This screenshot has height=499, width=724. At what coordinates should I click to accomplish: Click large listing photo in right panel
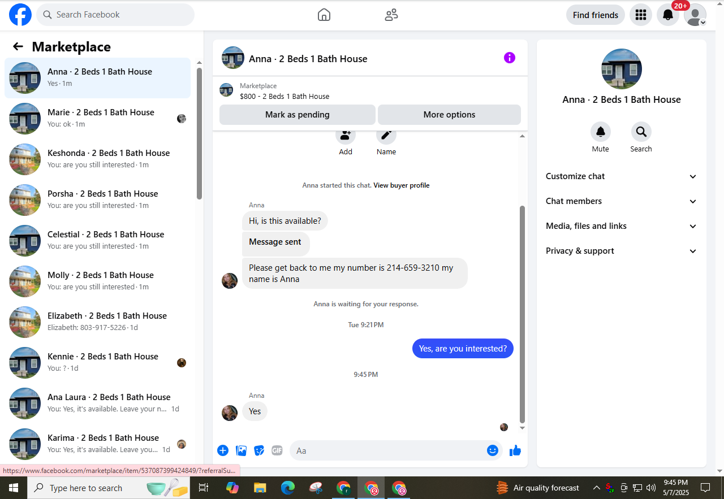(622, 69)
